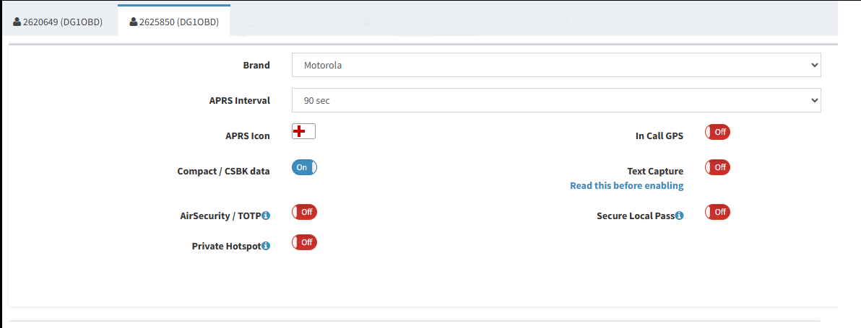This screenshot has height=328, width=861.
Task: Click the info icon beside Private Hotspot
Action: tap(266, 246)
